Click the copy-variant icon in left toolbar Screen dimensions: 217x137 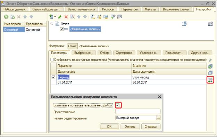[x=12, y=17]
